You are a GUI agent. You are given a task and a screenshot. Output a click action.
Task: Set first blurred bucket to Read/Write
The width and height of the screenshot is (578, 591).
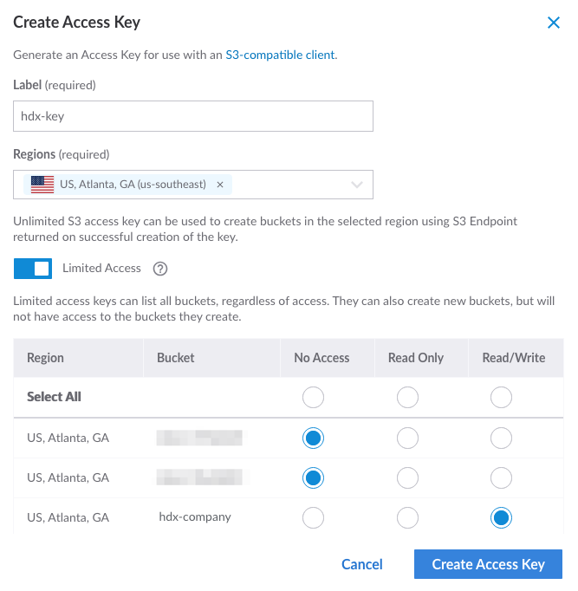pyautogui.click(x=501, y=438)
